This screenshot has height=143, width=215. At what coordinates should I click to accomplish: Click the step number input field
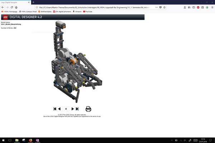click(x=66, y=109)
